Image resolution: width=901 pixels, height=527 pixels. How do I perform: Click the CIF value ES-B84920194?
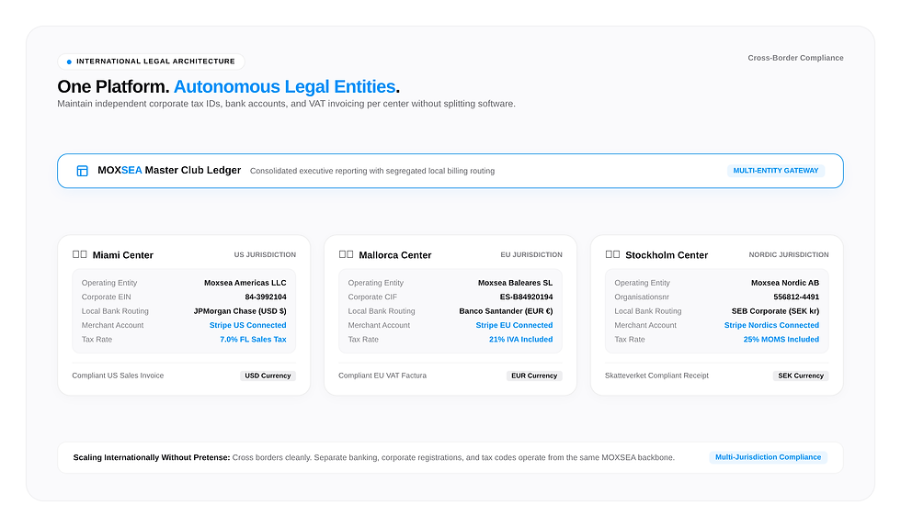[526, 297]
